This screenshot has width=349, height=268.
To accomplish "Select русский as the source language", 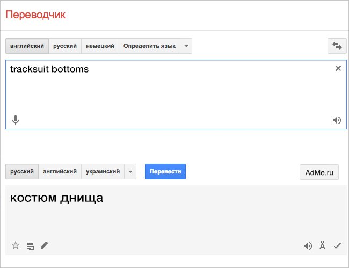I will [x=65, y=46].
